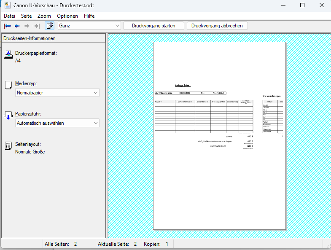The height and width of the screenshot is (250, 331).
Task: Open the Datei menu
Action: coord(10,16)
